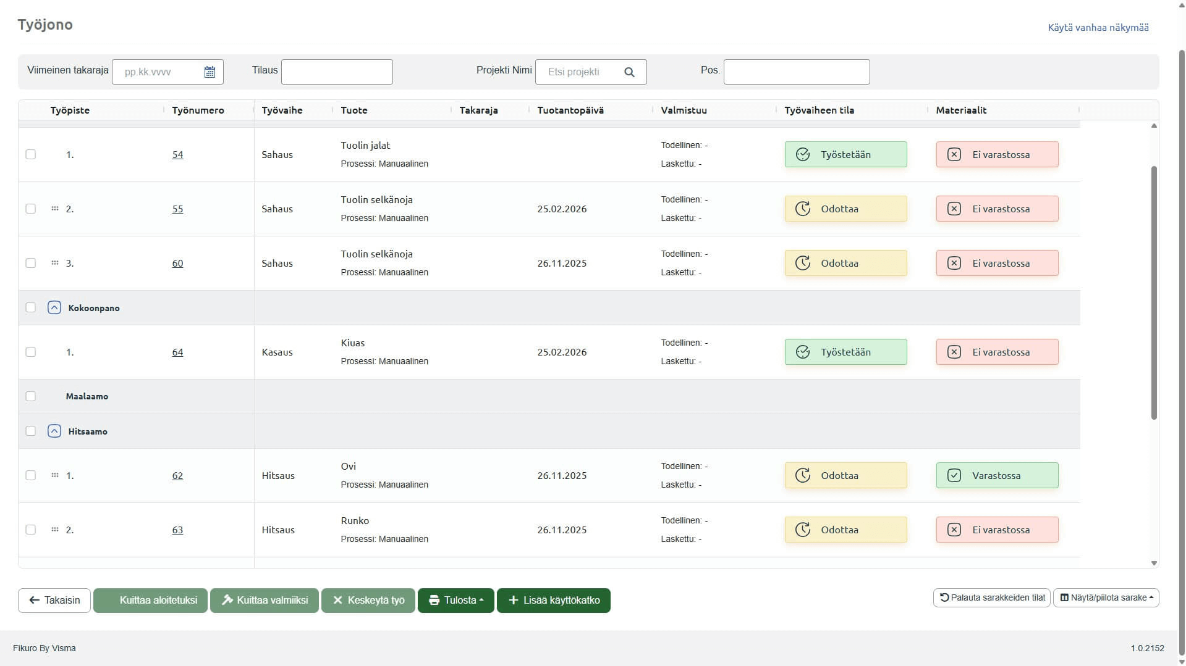Collapse the Kokoonpano workstation group
The width and height of the screenshot is (1186, 666).
(x=54, y=307)
